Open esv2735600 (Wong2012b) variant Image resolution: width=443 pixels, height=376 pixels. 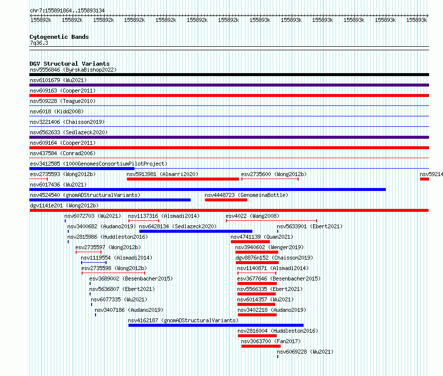point(274,174)
